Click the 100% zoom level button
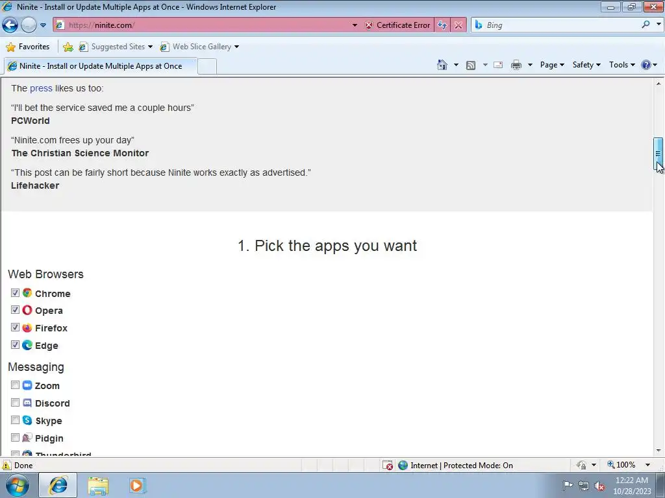The width and height of the screenshot is (665, 498). tap(621, 465)
